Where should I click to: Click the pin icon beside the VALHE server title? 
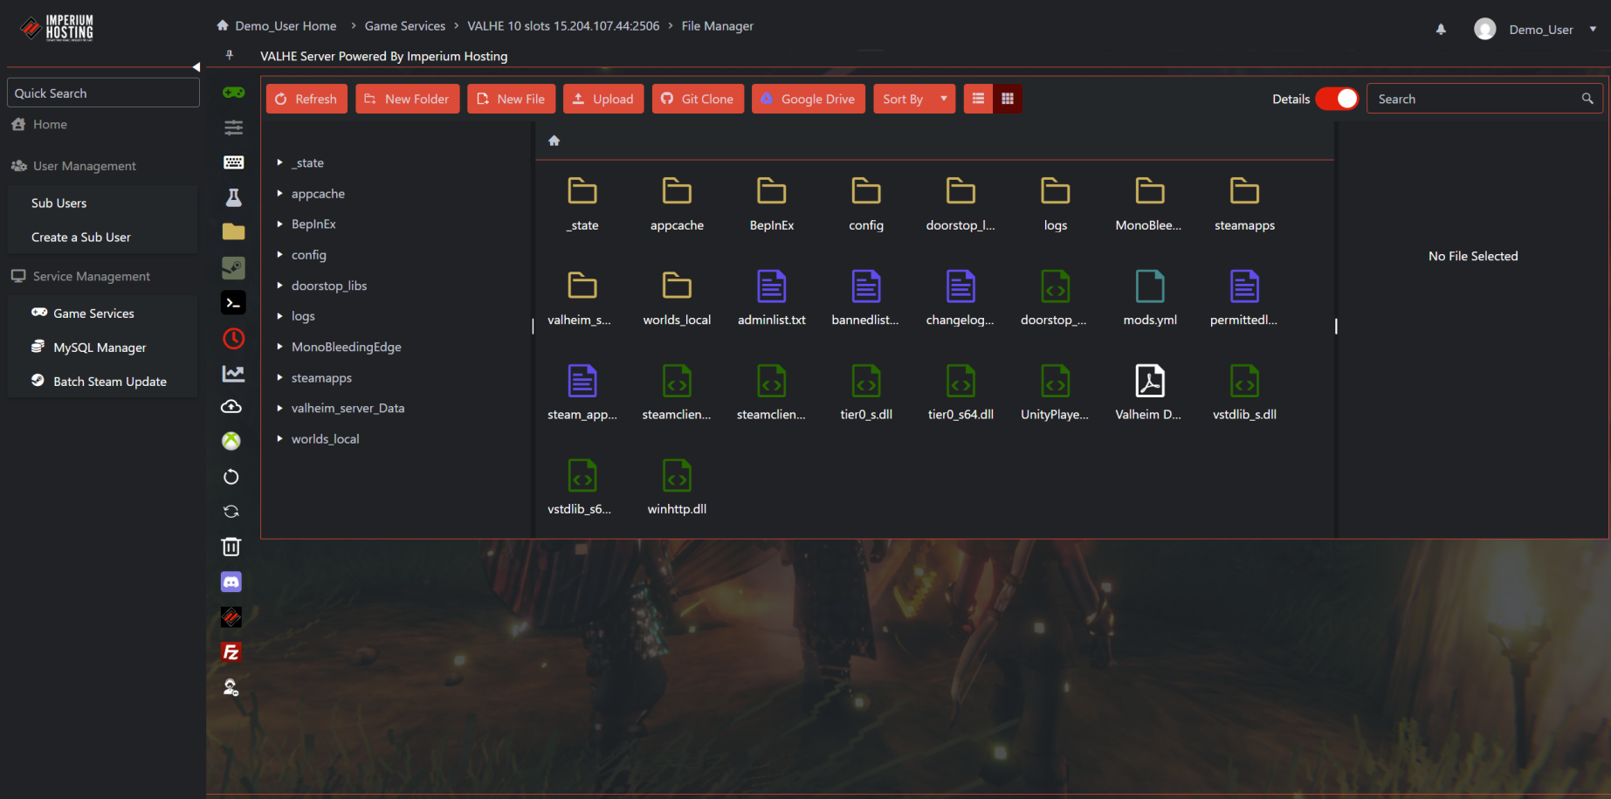[x=230, y=55]
